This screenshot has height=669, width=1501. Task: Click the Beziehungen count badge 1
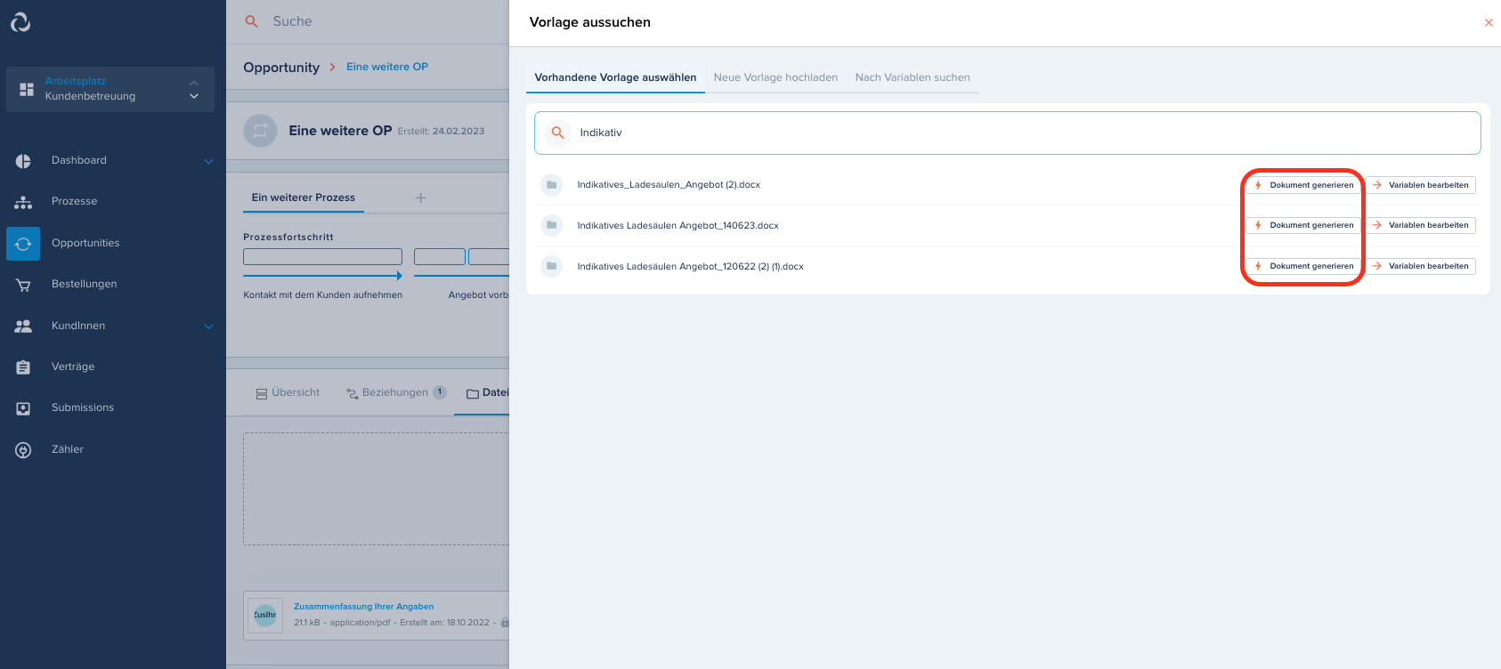pos(440,392)
